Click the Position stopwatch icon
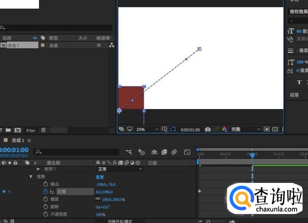Viewport: 308px width, 223px height. pyautogui.click(x=46, y=191)
